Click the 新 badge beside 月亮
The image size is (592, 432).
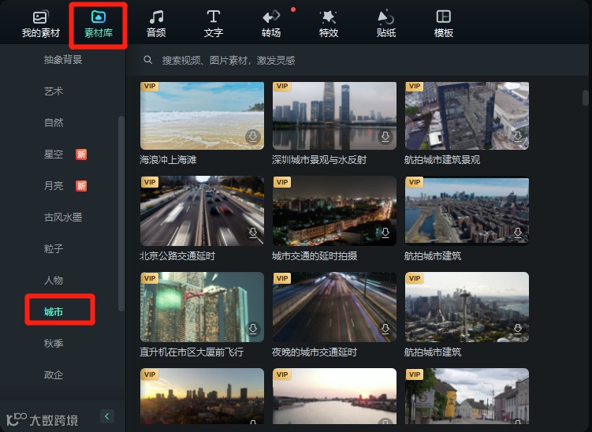(81, 186)
